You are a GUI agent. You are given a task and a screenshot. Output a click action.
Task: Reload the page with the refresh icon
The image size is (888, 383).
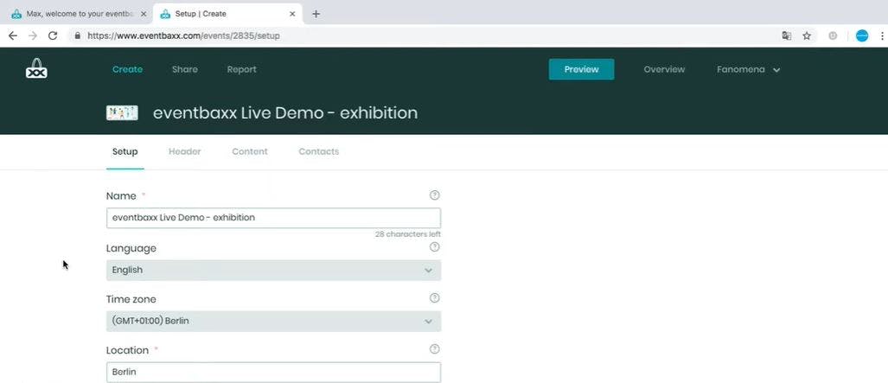tap(53, 35)
